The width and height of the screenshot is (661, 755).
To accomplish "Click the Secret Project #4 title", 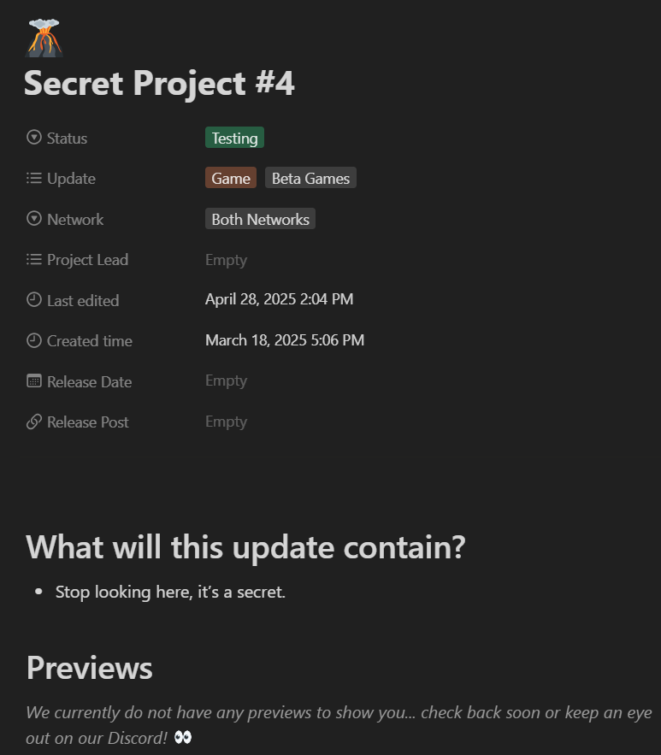I will coord(159,83).
